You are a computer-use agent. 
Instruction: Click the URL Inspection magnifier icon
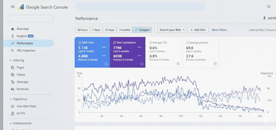pos(12,50)
